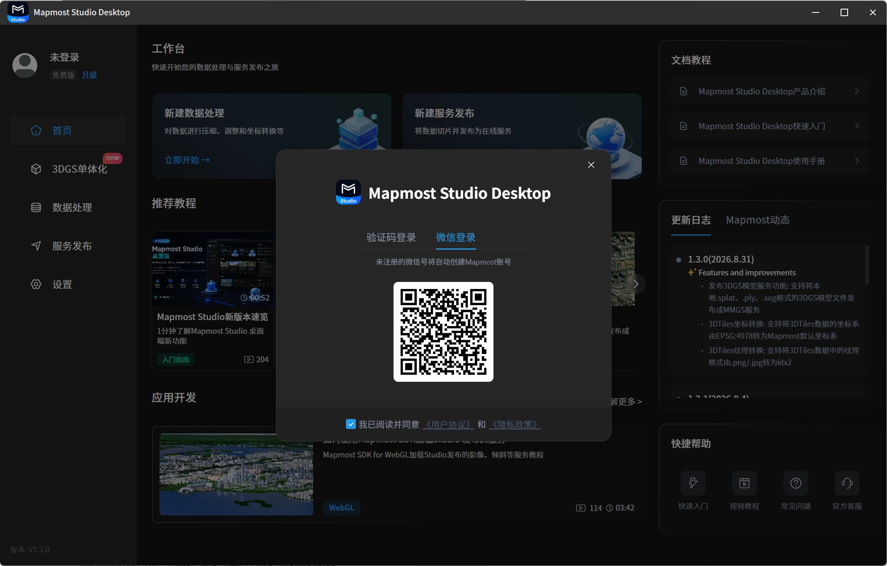Click 立即开始 under 新建数据处理
The width and height of the screenshot is (887, 566).
187,160
